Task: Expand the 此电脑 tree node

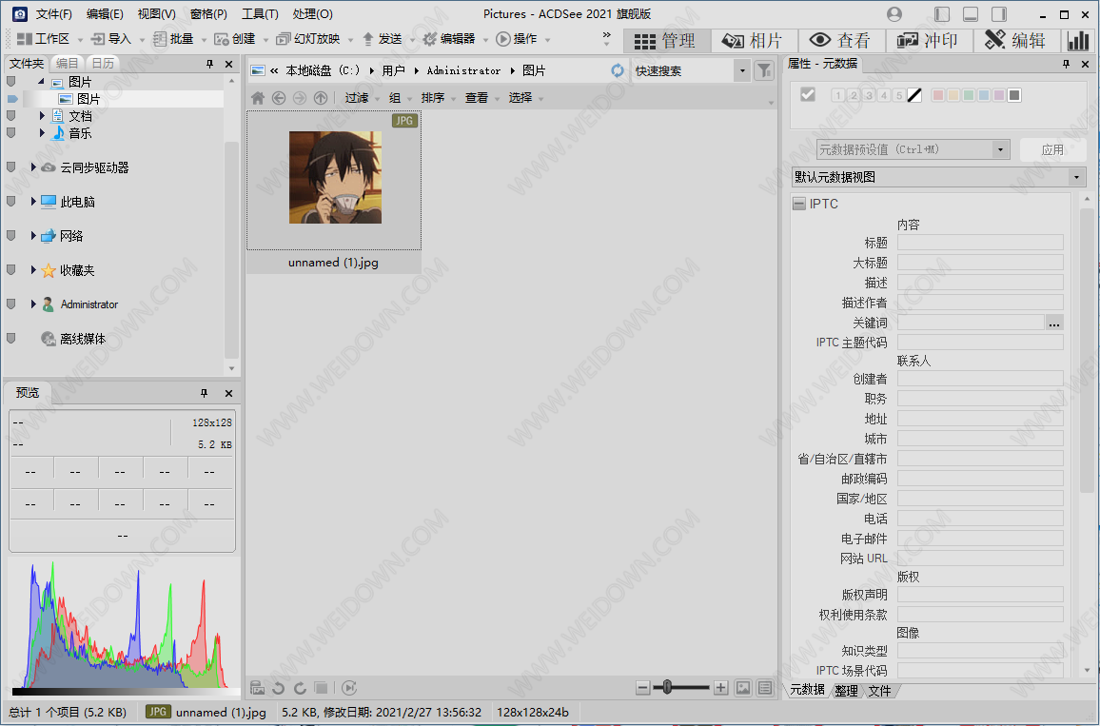Action: [x=33, y=202]
